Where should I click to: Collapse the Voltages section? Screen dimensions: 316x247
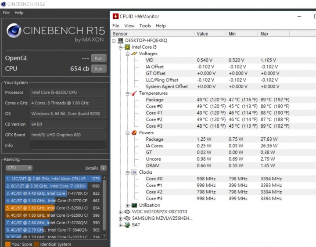pyautogui.click(x=128, y=54)
